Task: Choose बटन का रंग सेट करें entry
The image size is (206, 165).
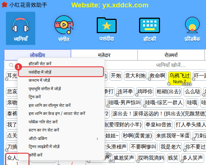Action: (61, 130)
